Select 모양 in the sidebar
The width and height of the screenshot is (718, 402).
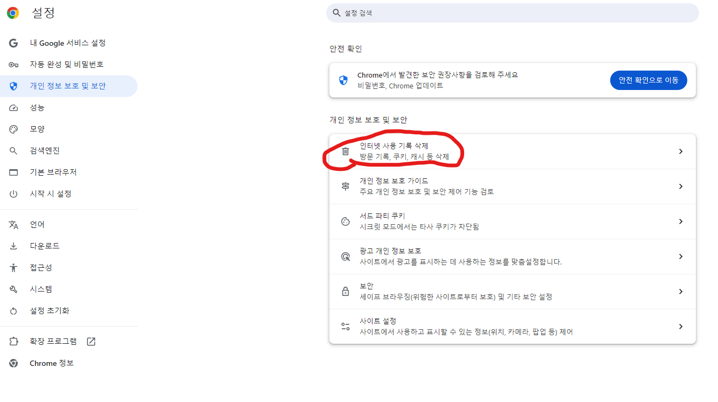pyautogui.click(x=68, y=129)
